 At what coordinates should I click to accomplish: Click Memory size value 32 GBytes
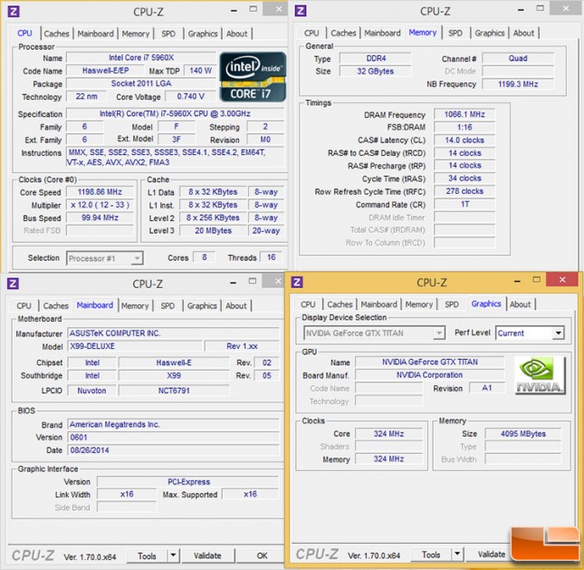pyautogui.click(x=376, y=72)
